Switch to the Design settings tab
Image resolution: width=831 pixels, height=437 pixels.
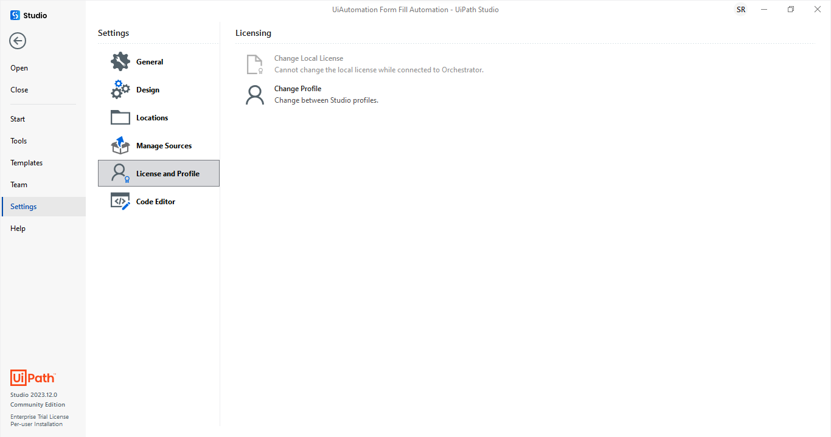coord(159,89)
